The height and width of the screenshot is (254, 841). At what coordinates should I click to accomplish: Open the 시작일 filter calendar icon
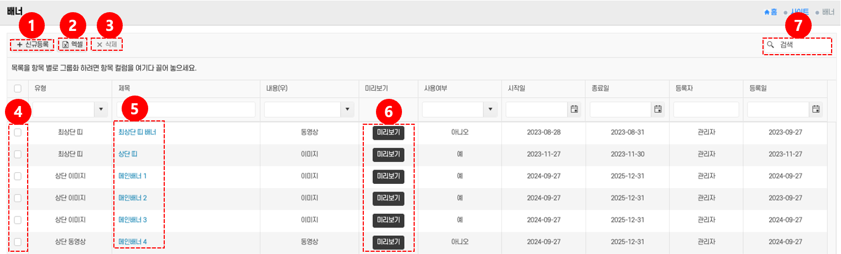coord(574,109)
